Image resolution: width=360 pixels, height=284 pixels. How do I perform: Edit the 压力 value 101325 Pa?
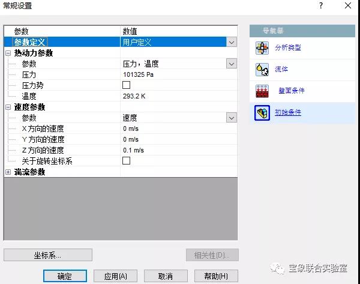(x=179, y=74)
